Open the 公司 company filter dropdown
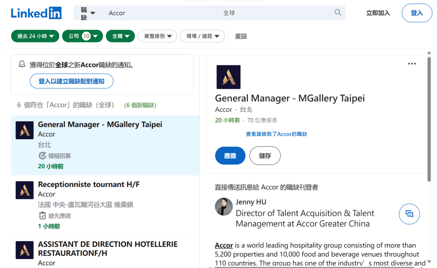This screenshot has width=437, height=268. pos(82,36)
